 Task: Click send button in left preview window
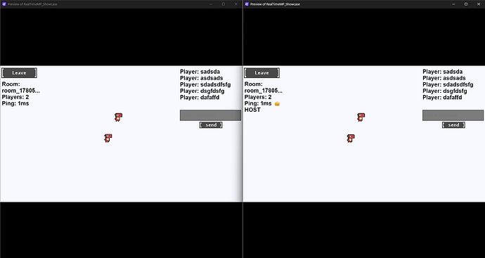(211, 125)
